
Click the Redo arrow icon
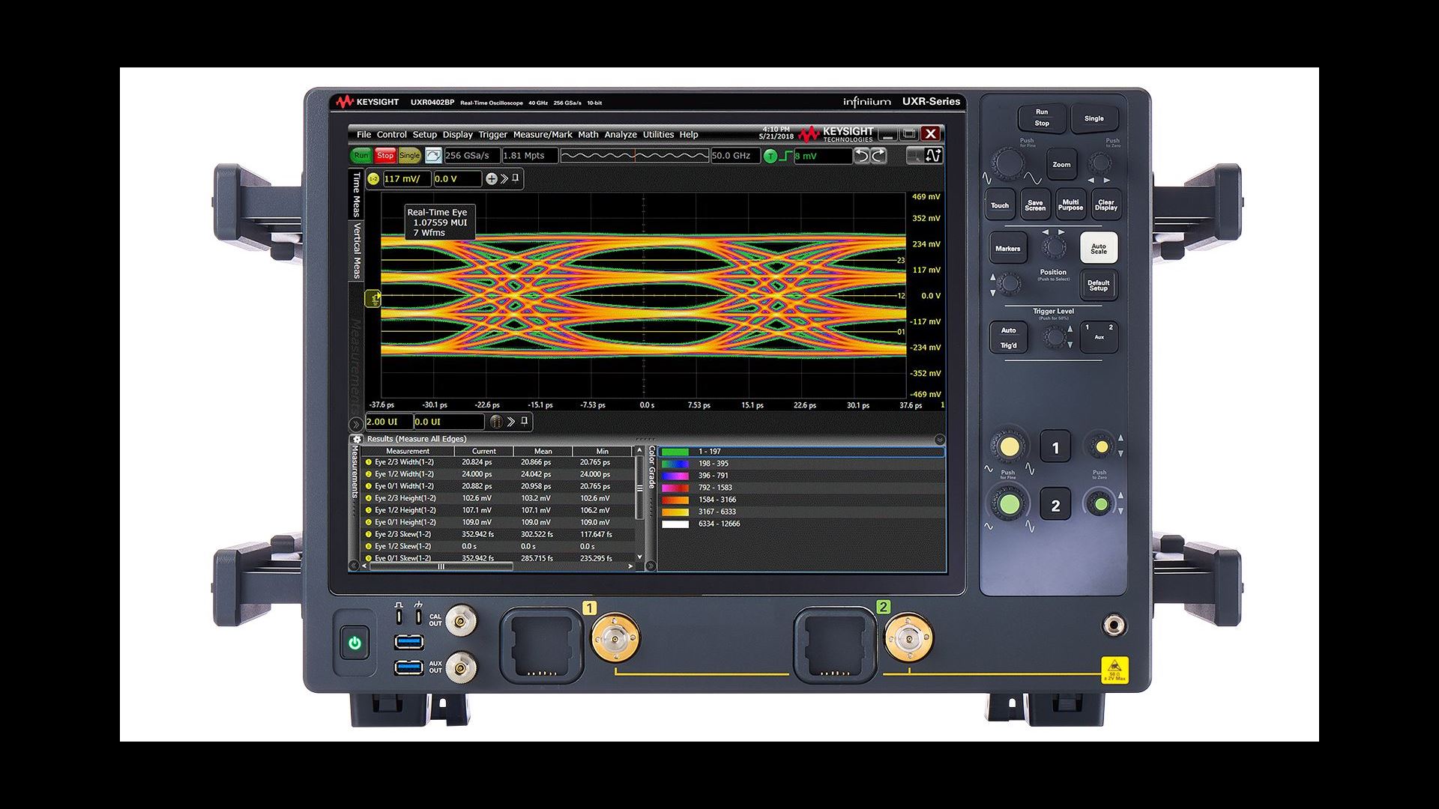point(878,156)
